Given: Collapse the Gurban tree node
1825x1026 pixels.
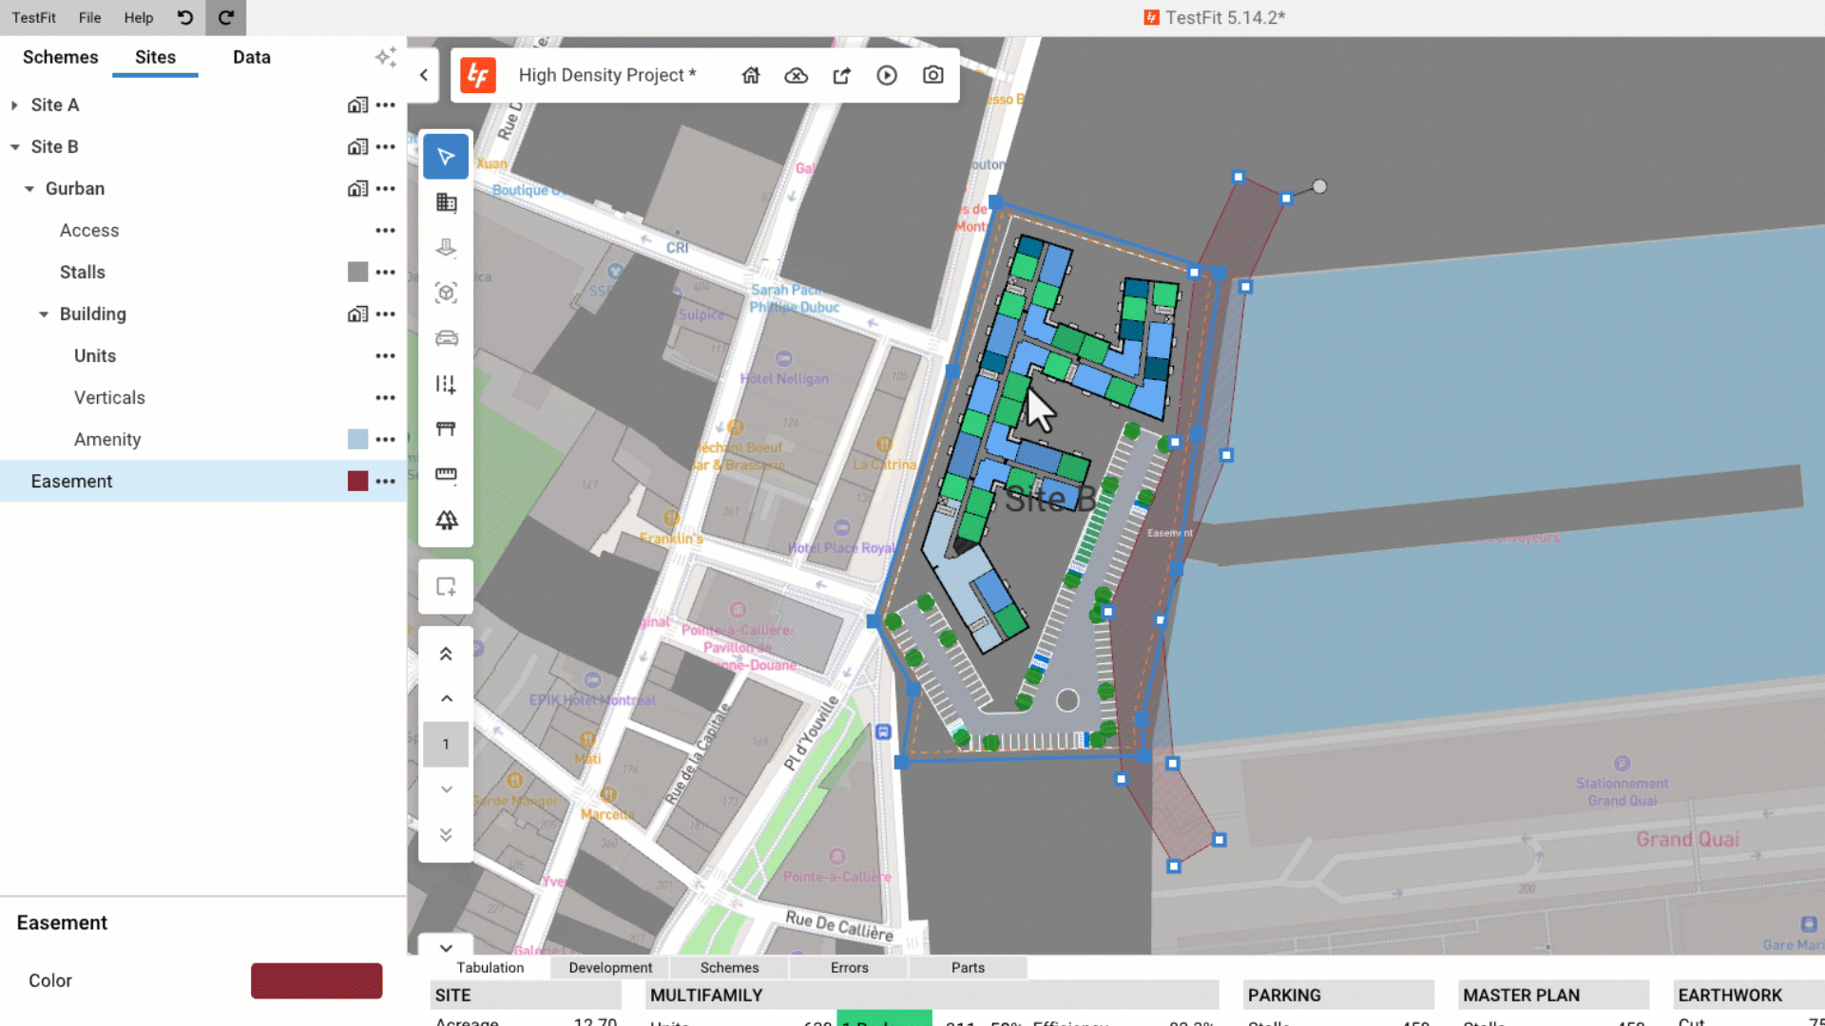Looking at the screenshot, I should click(x=29, y=188).
